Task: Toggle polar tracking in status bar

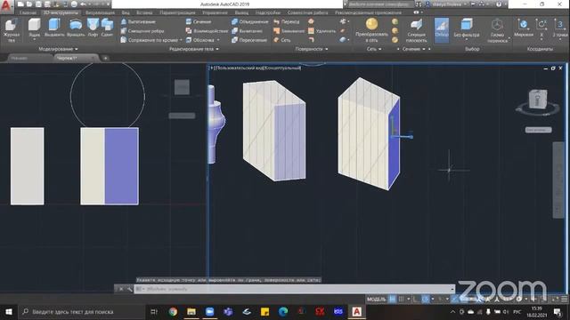Action: [425, 300]
